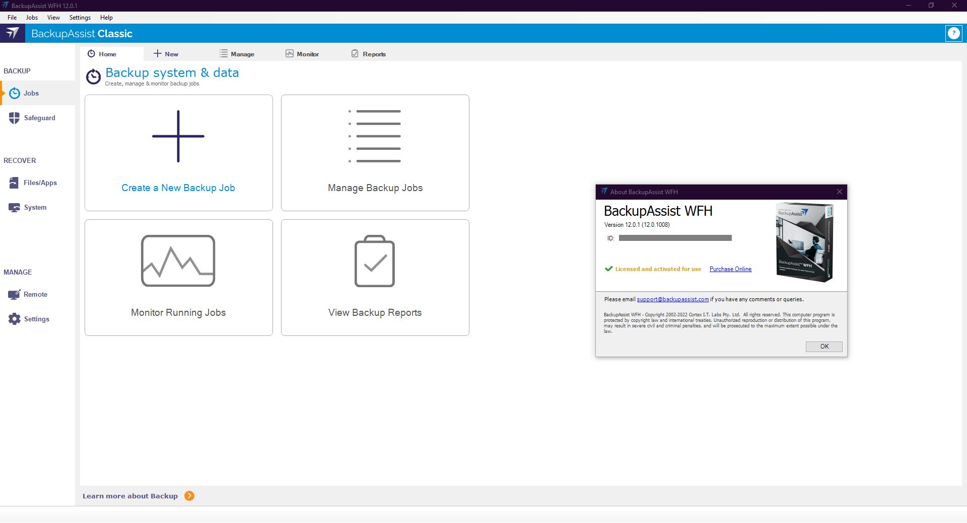967x523 pixels.
Task: Click the Manage tab list icon
Action: 224,54
